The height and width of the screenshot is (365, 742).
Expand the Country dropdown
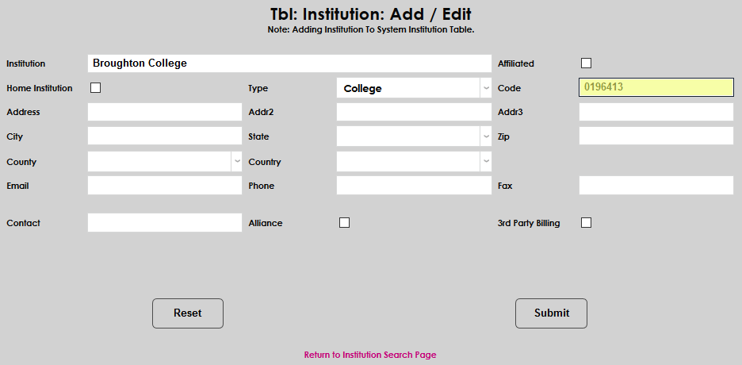(414, 162)
